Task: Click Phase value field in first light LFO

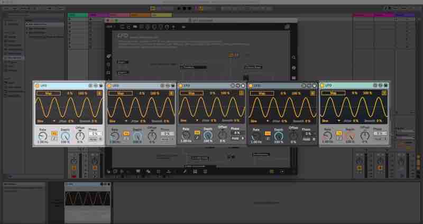Action: point(95,134)
